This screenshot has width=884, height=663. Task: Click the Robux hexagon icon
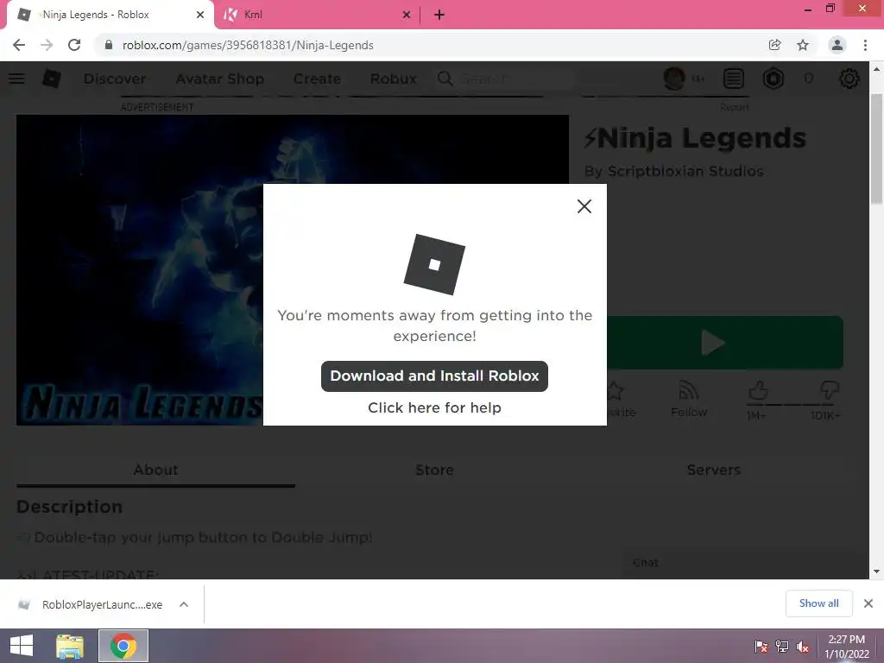click(x=773, y=79)
